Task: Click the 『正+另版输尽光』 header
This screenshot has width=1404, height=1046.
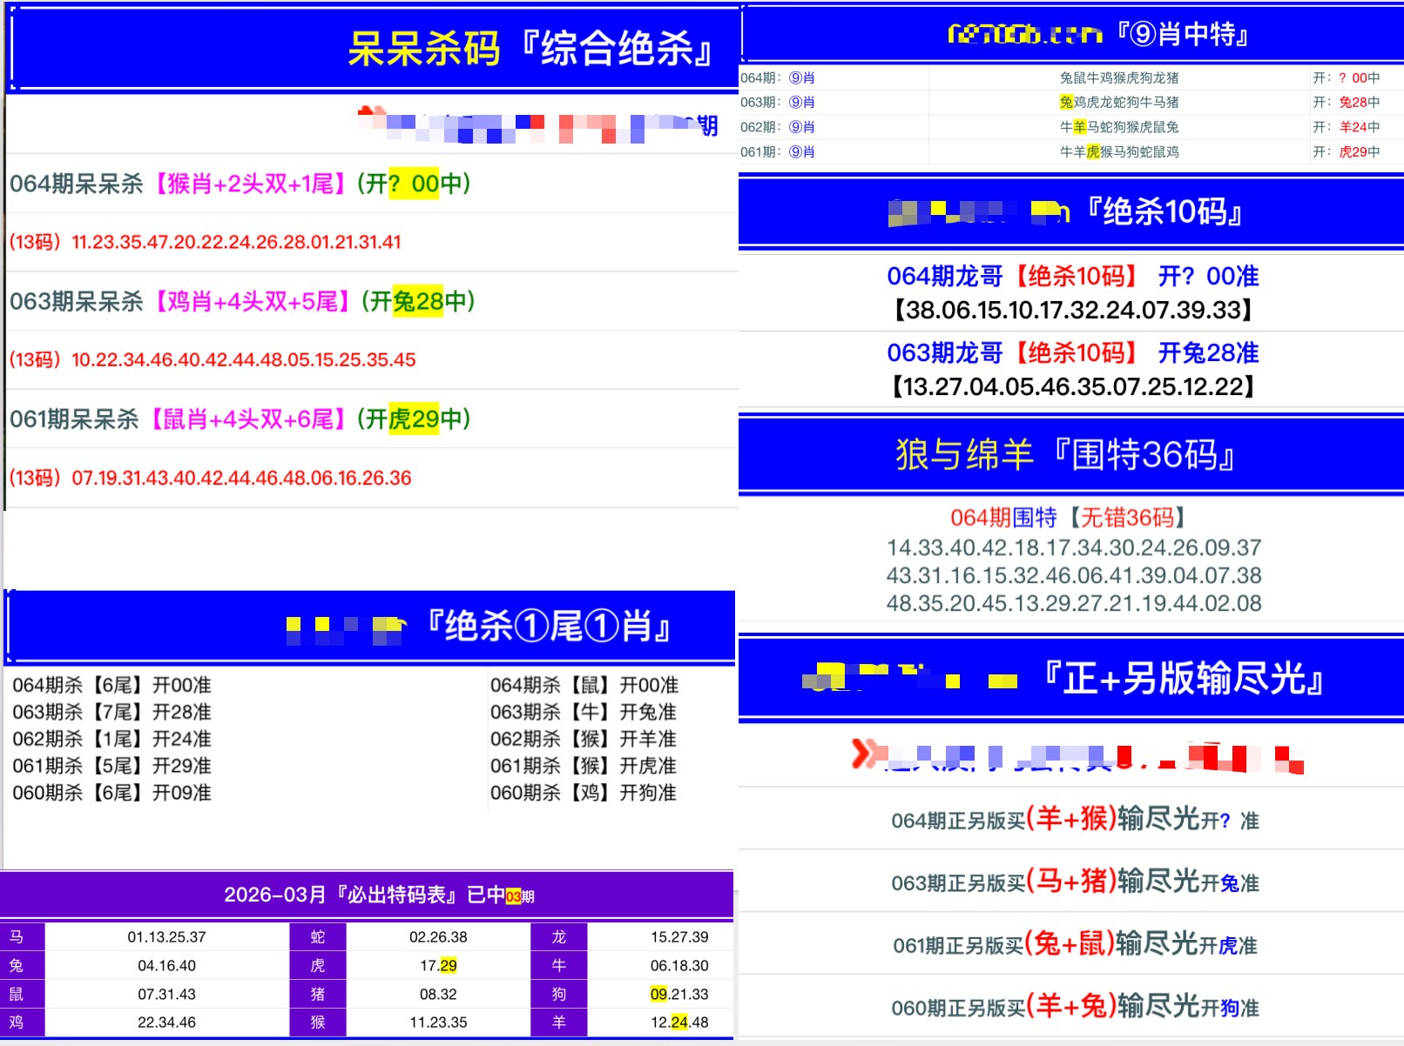Action: (x=1182, y=679)
